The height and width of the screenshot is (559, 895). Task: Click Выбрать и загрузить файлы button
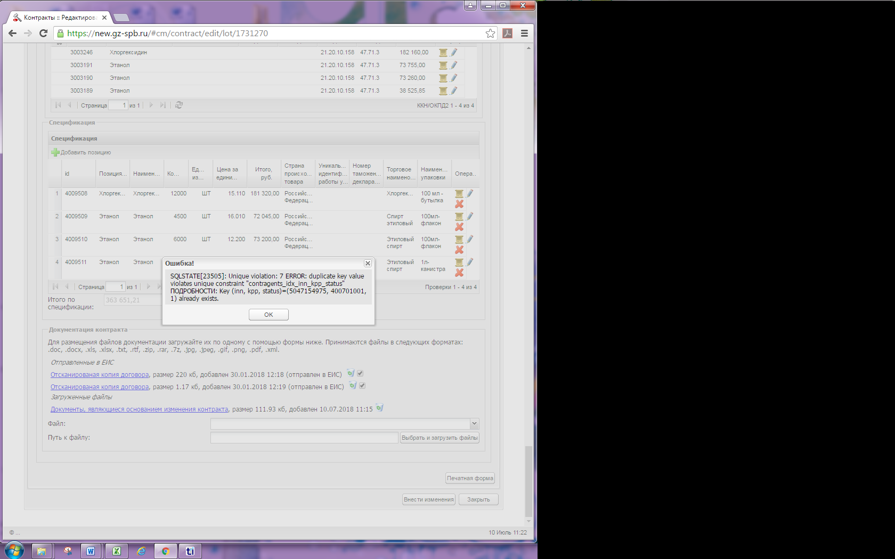pyautogui.click(x=440, y=438)
